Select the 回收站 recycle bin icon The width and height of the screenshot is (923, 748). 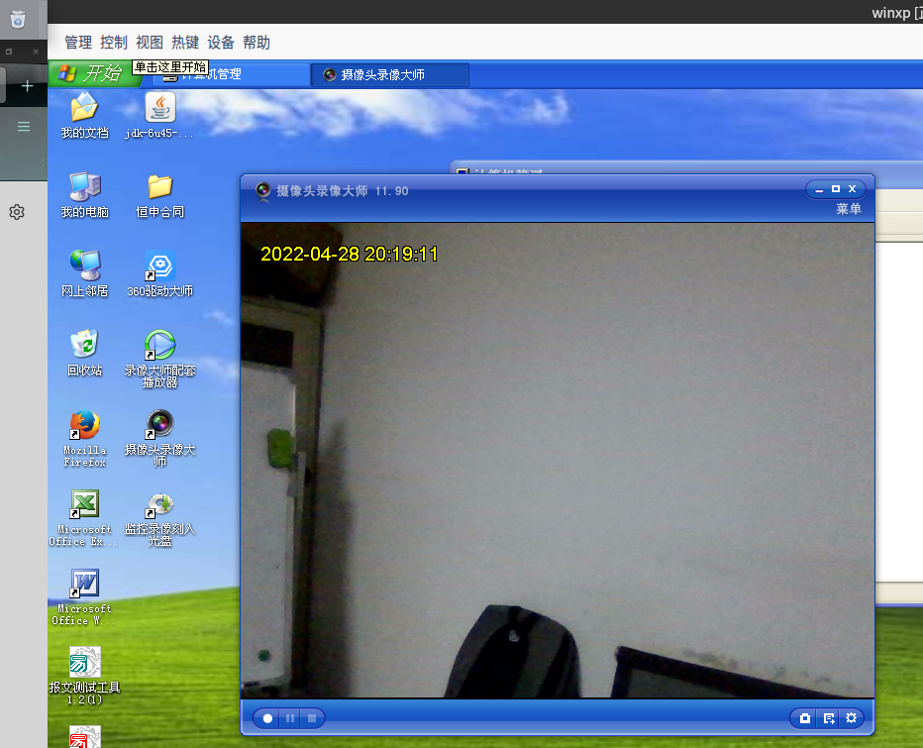click(85, 354)
